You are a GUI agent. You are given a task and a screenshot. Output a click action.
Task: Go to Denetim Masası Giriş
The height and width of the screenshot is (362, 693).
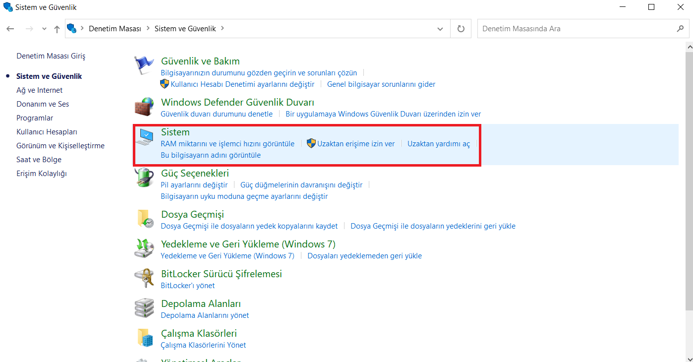[x=51, y=56]
